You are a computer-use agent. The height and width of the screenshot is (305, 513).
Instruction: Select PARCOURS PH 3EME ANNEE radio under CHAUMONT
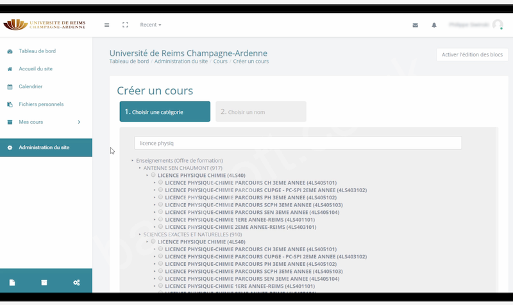160,197
